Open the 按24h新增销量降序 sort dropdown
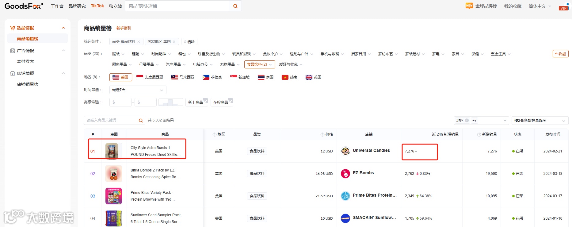Viewport: 572px width, 227px height. 540,121
